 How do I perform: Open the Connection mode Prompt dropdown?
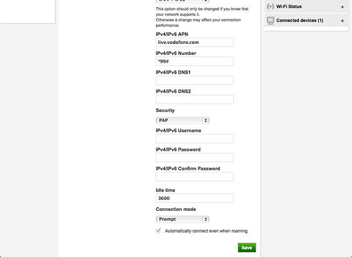[x=183, y=219]
